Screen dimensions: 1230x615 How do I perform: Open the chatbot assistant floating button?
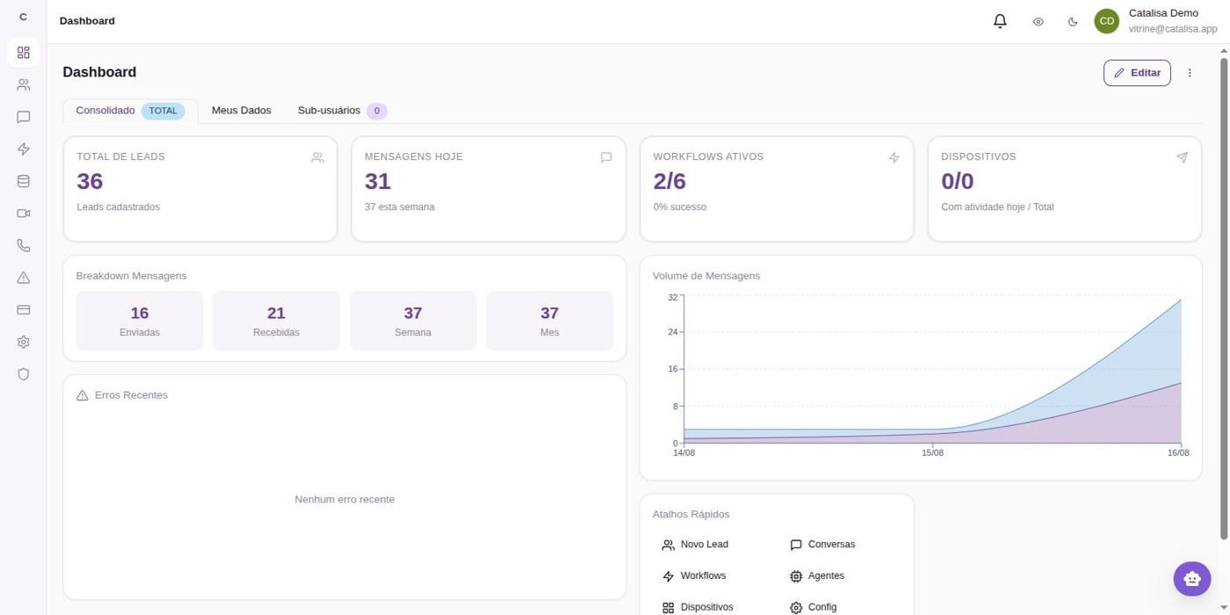tap(1192, 579)
